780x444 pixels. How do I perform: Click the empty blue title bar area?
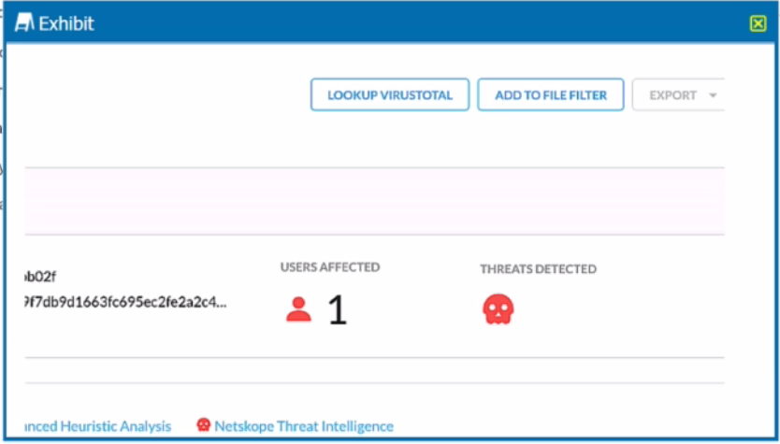point(421,23)
